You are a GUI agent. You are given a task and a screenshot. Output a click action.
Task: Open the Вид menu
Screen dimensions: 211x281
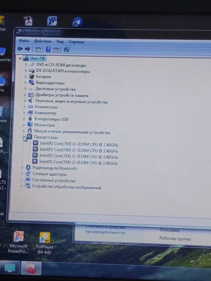[x=60, y=42]
